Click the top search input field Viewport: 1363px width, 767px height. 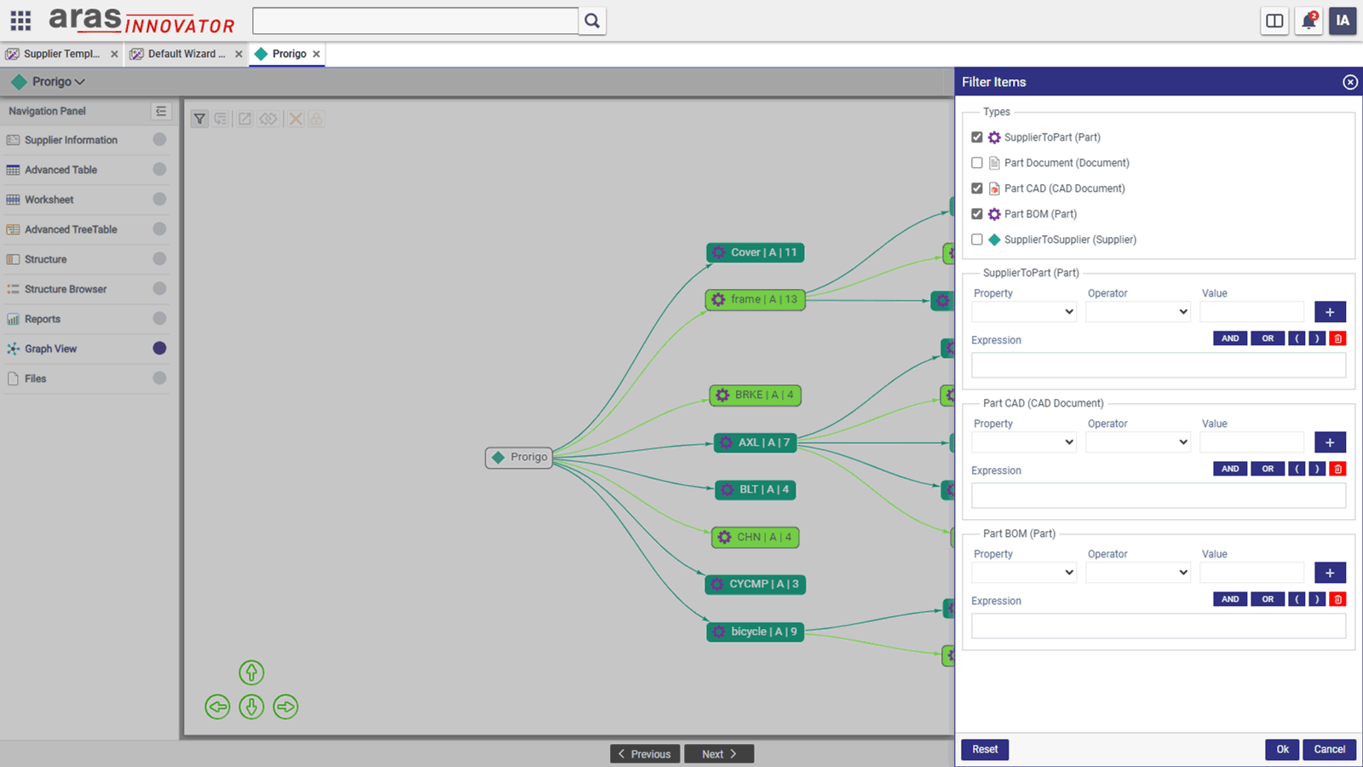click(x=416, y=20)
